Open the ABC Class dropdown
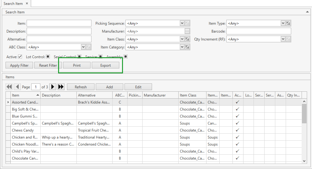 click(83, 47)
